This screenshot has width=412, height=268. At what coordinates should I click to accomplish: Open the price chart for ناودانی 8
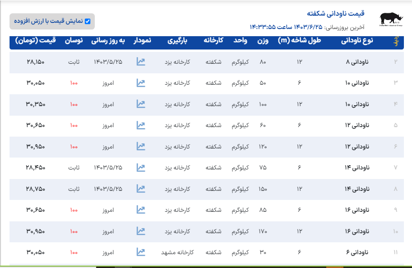[x=141, y=61]
